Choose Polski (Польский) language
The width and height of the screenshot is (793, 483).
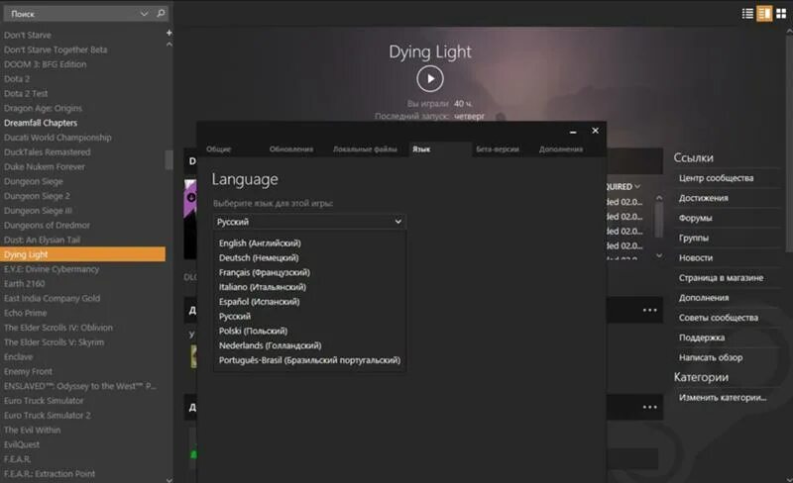254,331
